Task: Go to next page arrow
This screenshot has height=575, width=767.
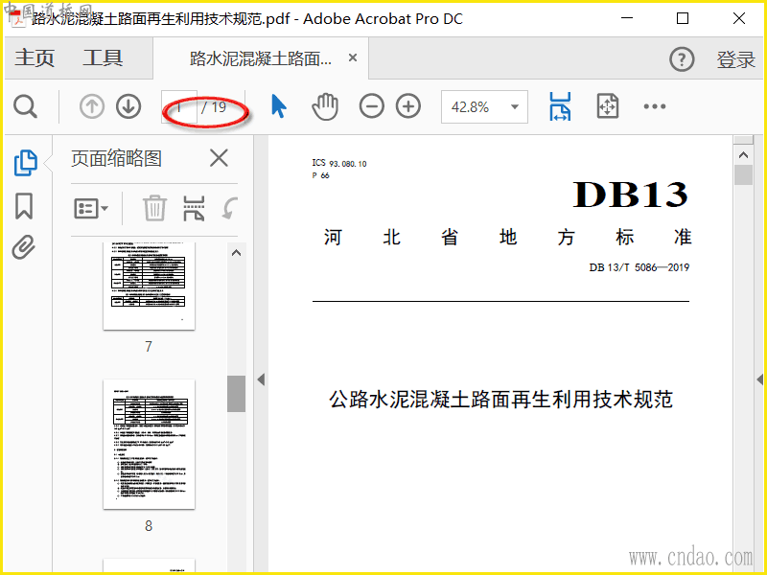Action: 128,106
